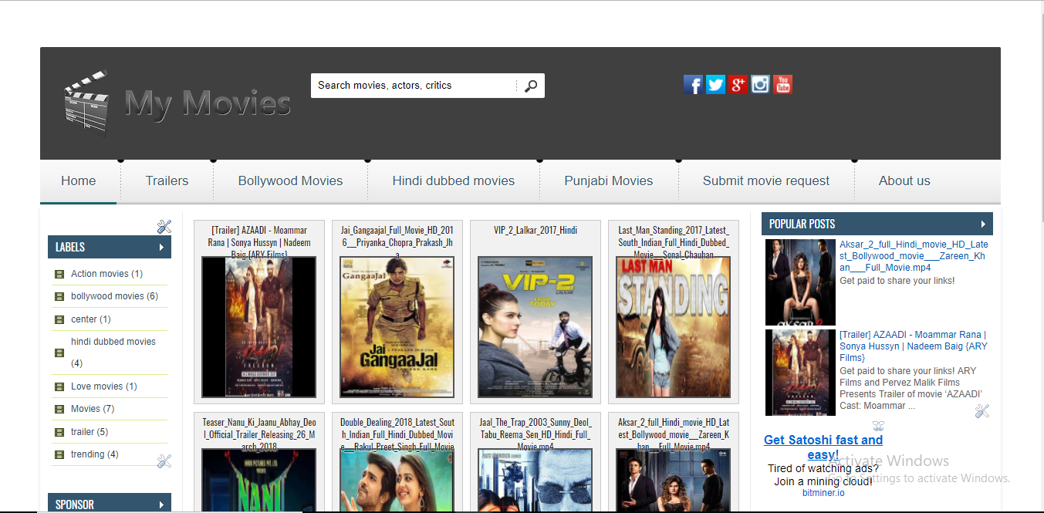Click film strip icon beside Action movies
Viewport: 1044px width, 513px height.
(59, 274)
